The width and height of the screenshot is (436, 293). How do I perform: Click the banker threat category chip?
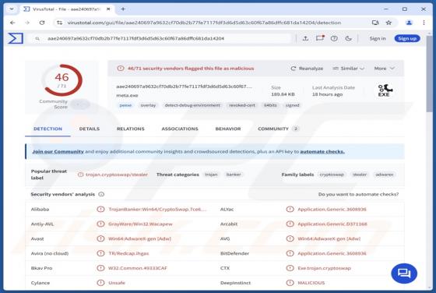coord(234,175)
